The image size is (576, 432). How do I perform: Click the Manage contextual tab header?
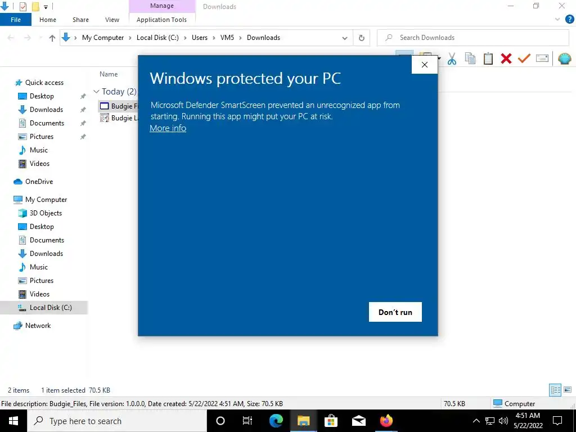point(162,6)
